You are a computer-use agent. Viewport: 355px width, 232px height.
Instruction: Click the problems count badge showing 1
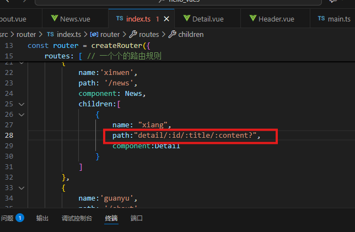coord(20,218)
